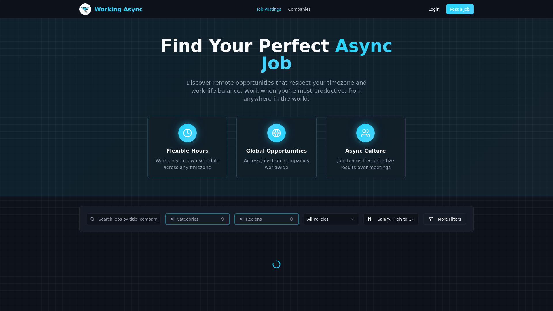Screen dimensions: 553x311
Task: Click the Working Async bird logo
Action: click(x=85, y=9)
